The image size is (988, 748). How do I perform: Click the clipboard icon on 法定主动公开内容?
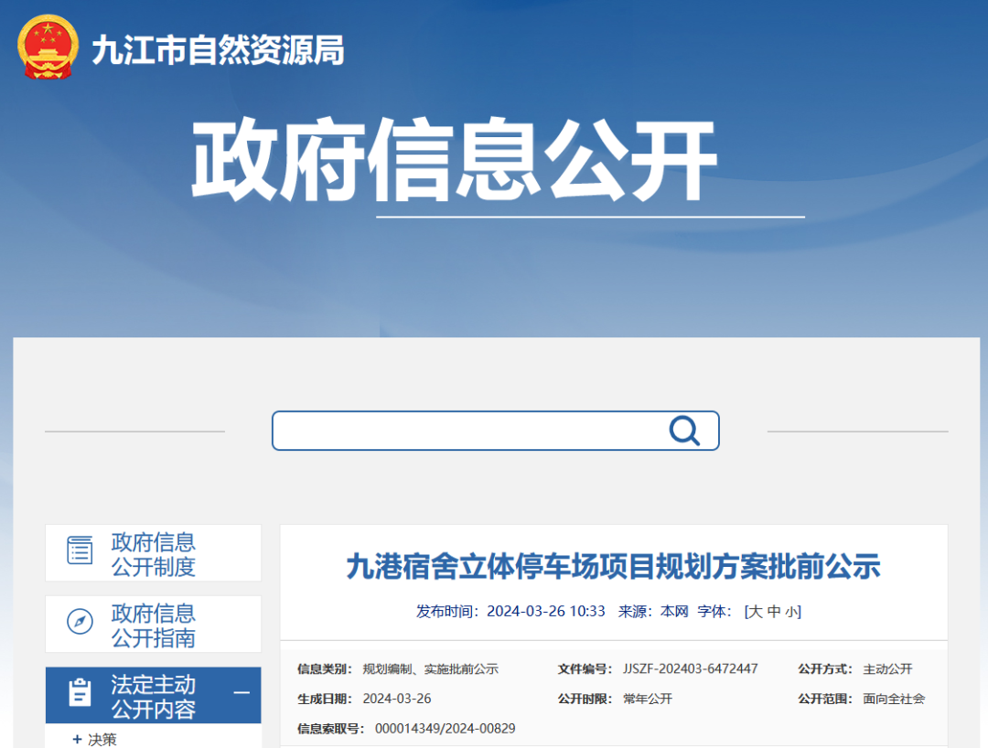coord(81,695)
